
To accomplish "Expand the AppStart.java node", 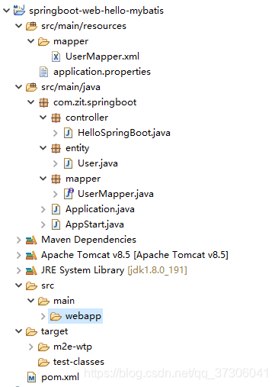I will pos(43,224).
